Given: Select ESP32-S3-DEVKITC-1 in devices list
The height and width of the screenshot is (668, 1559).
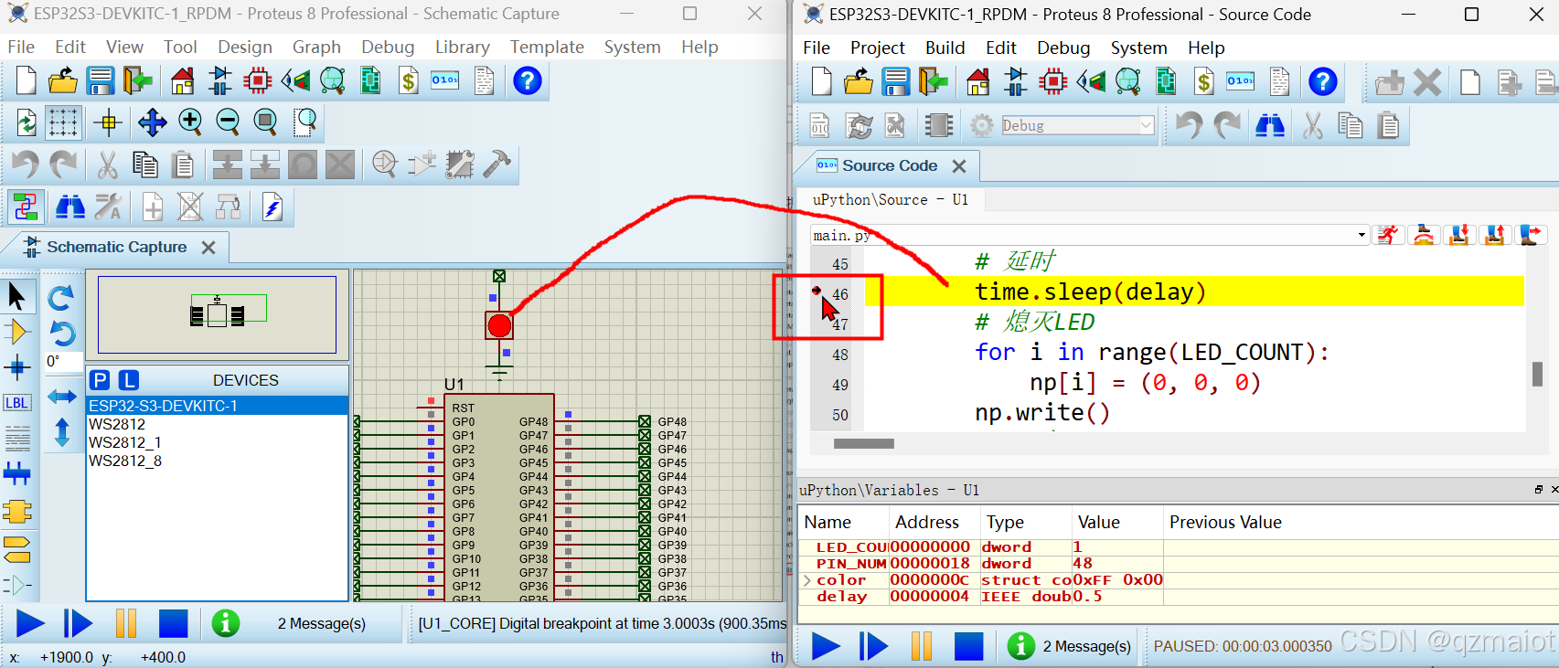Looking at the screenshot, I should pos(218,406).
